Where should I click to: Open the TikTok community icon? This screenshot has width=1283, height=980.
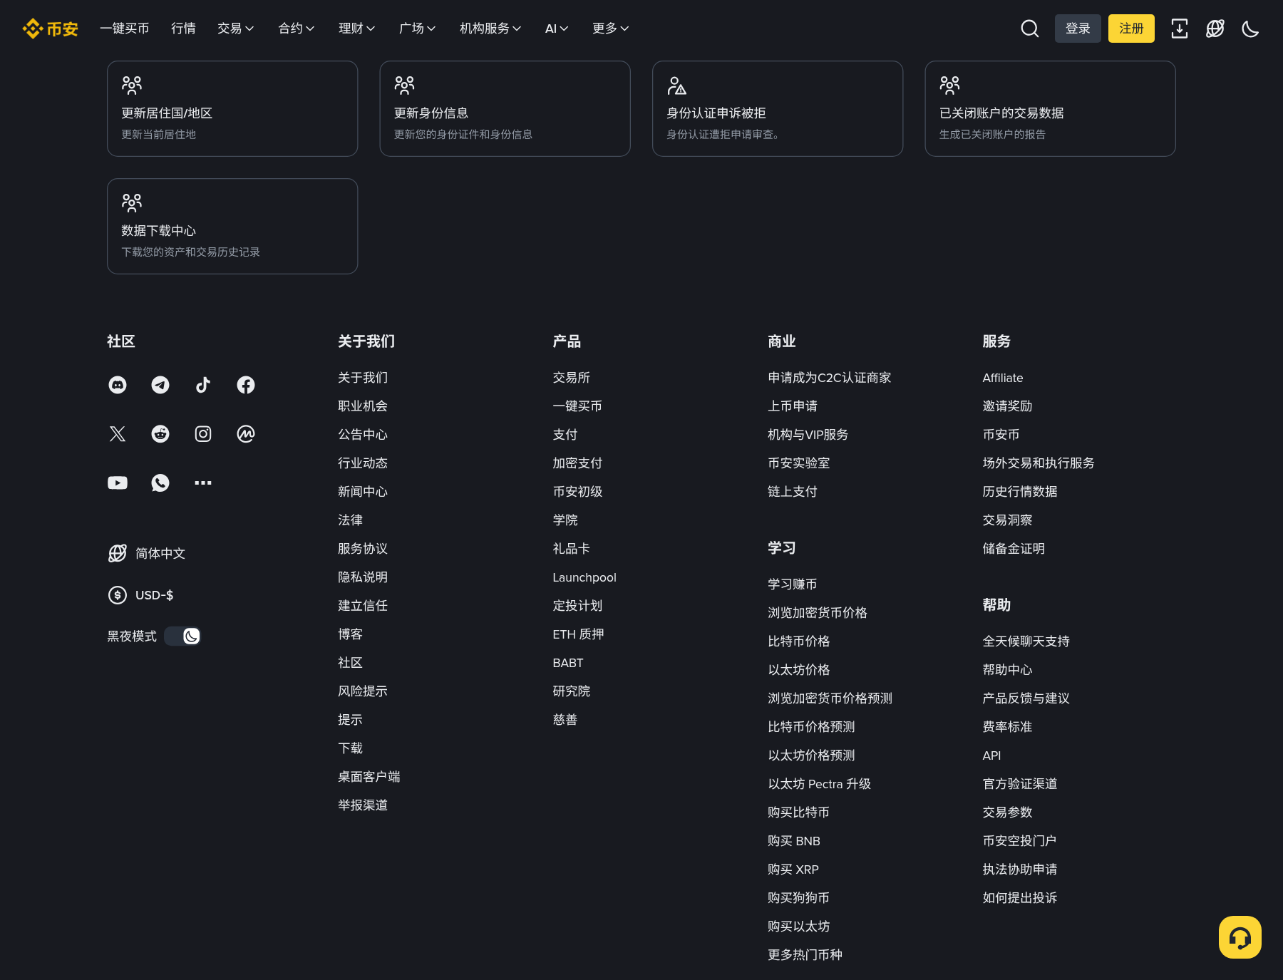coord(203,385)
